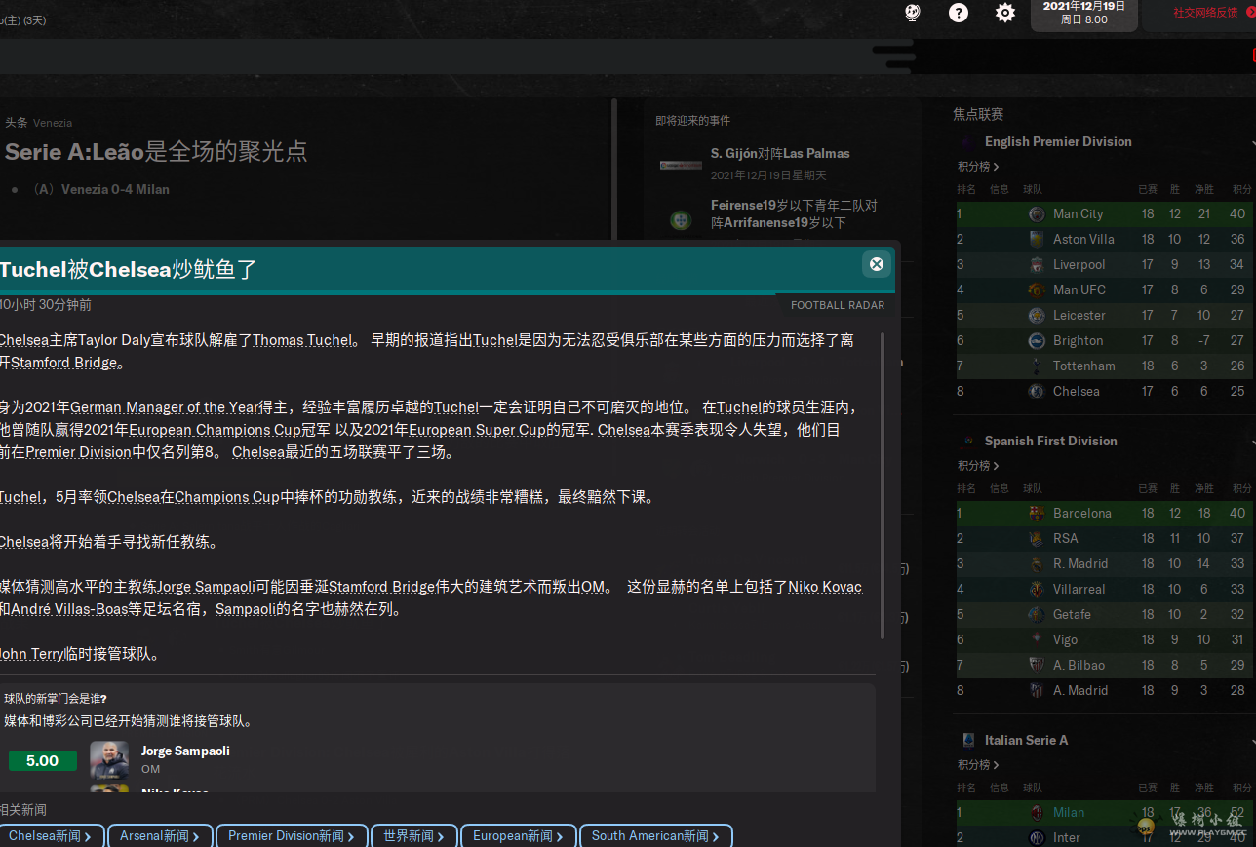Click Thomas Tuchel name link in article
This screenshot has width=1256, height=847.
click(x=302, y=340)
